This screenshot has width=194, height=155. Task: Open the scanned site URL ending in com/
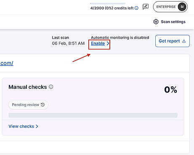7,63
